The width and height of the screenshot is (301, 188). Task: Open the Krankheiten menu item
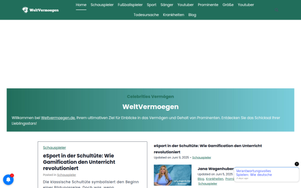[x=174, y=15]
